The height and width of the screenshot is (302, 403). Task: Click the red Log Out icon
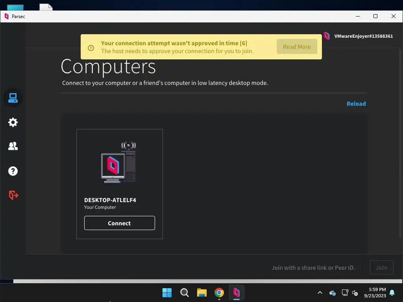13,195
